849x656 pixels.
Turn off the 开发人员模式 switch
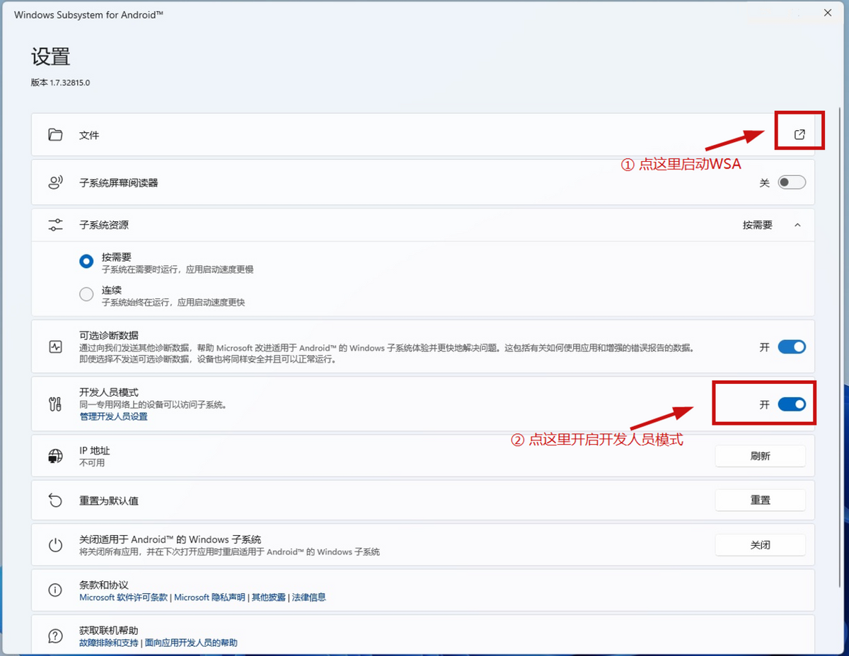[791, 404]
